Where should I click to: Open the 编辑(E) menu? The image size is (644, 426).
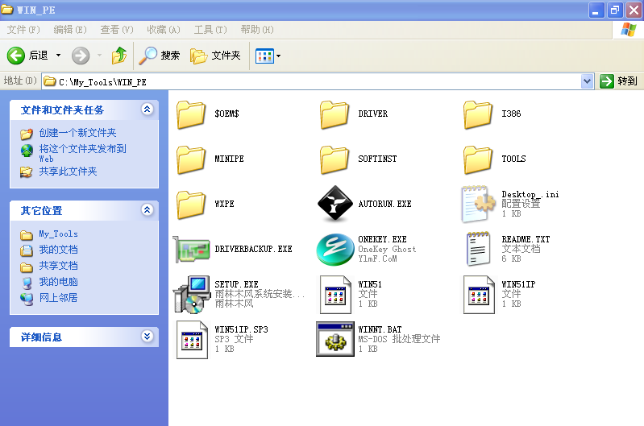70,30
